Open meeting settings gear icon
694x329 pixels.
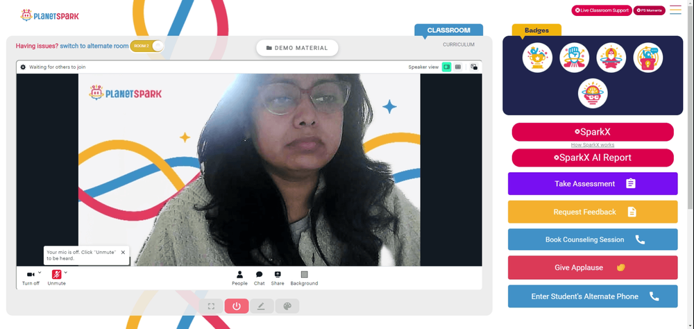pyautogui.click(x=23, y=67)
